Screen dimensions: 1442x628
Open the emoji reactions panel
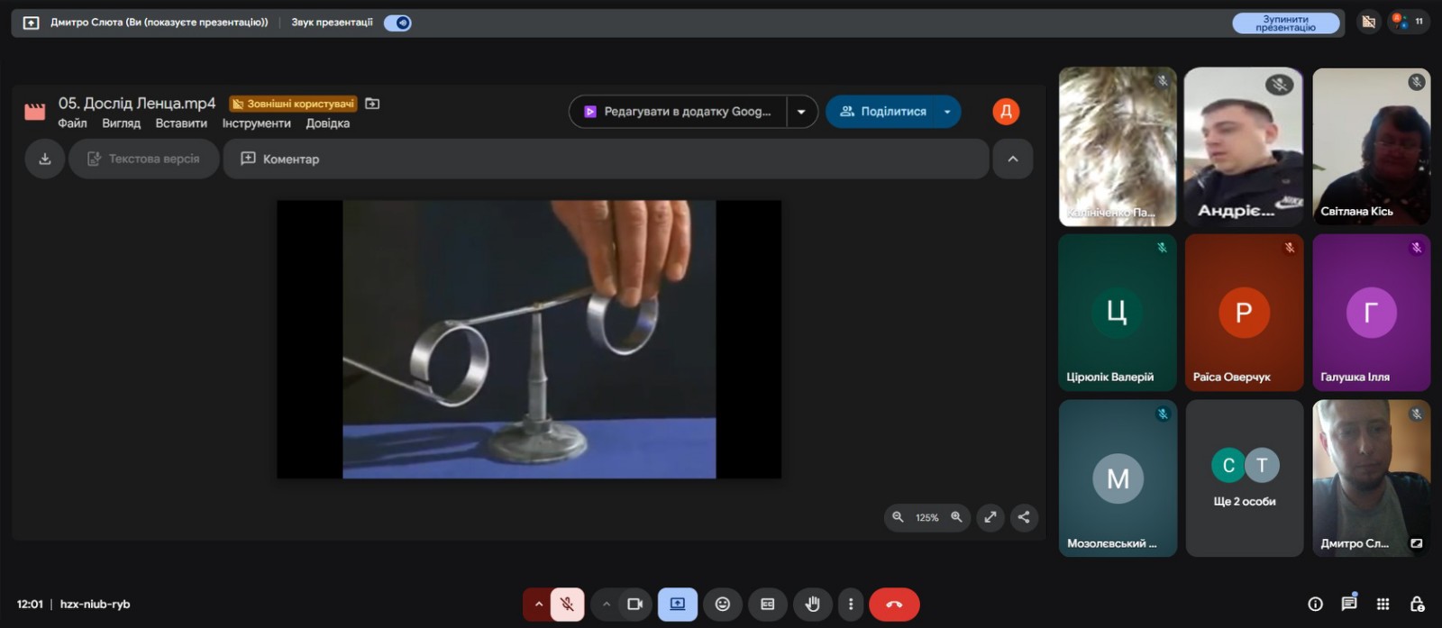pos(722,605)
